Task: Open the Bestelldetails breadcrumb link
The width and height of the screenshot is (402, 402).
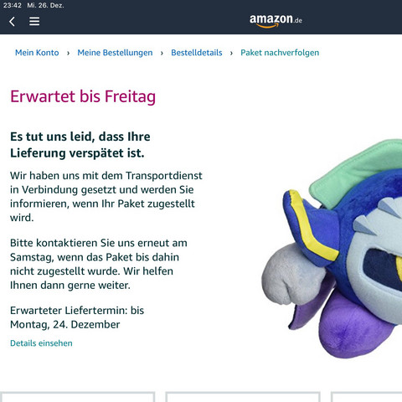Action: tap(197, 53)
